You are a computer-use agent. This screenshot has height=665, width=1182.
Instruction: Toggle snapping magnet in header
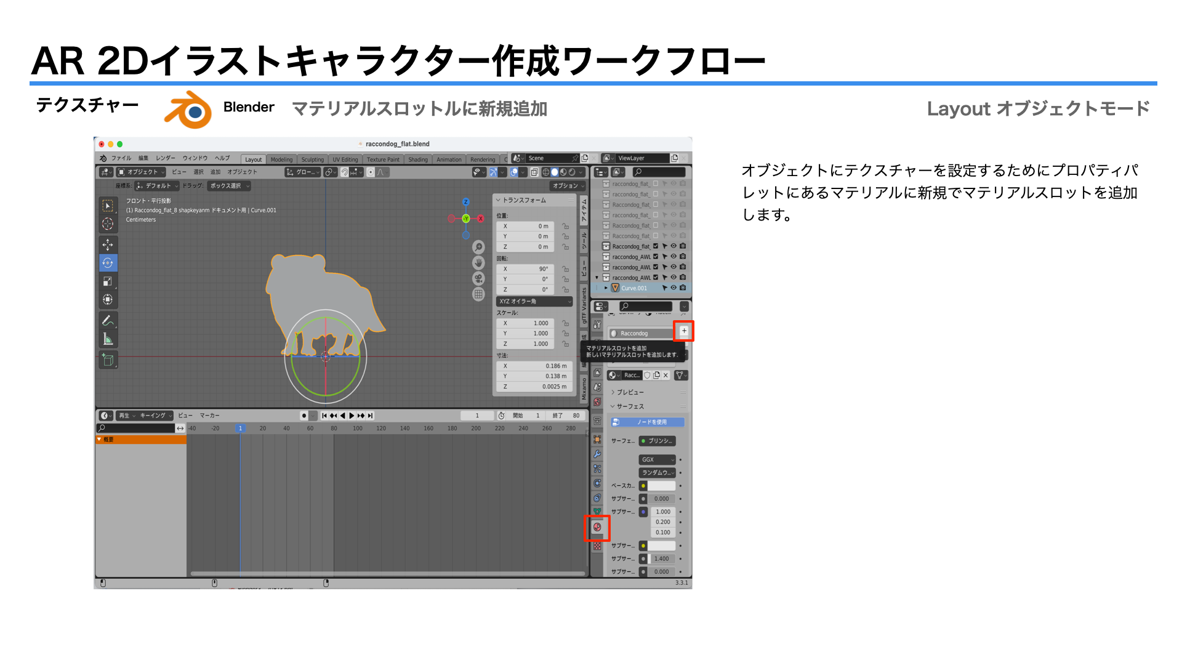(345, 172)
